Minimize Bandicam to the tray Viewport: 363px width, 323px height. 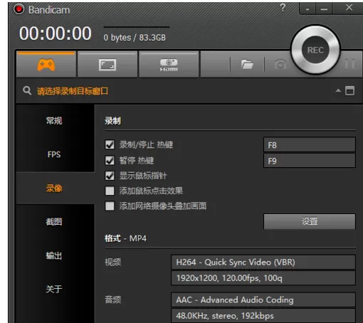(307, 9)
